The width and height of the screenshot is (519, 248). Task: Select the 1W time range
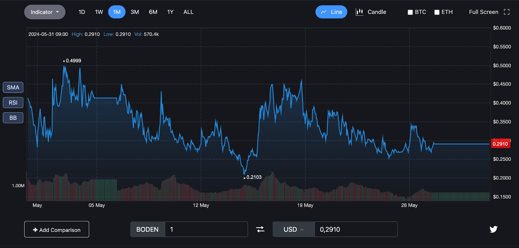(x=99, y=12)
